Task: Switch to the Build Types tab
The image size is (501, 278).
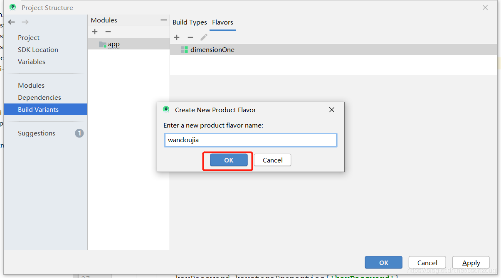Action: pos(190,22)
